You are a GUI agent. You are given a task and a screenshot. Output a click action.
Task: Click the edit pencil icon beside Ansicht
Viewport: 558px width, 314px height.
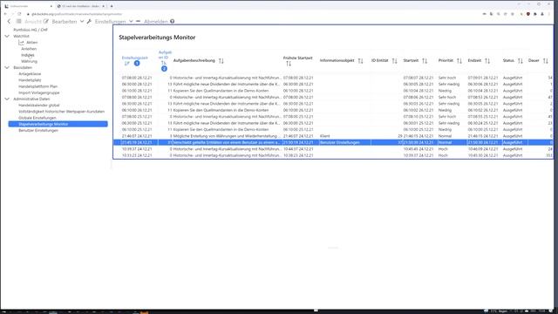click(46, 21)
